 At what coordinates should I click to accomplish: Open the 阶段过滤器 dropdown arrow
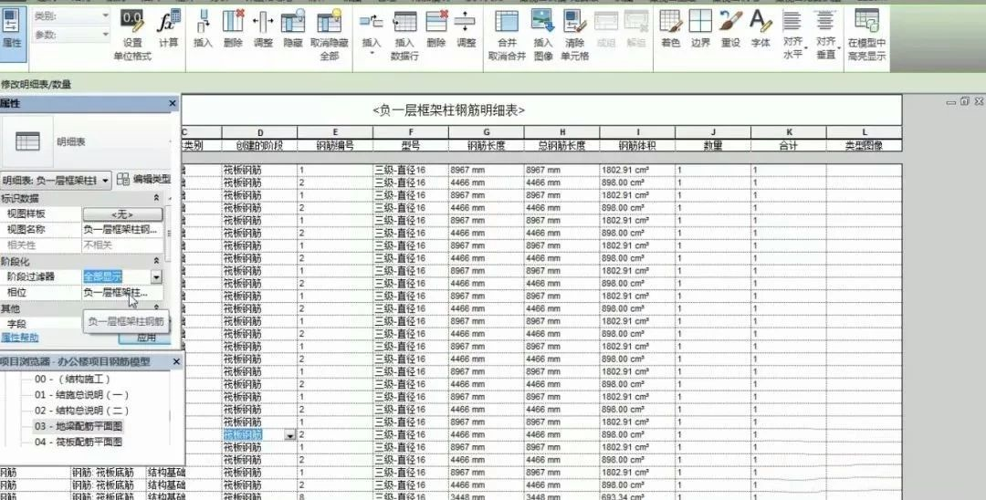156,276
